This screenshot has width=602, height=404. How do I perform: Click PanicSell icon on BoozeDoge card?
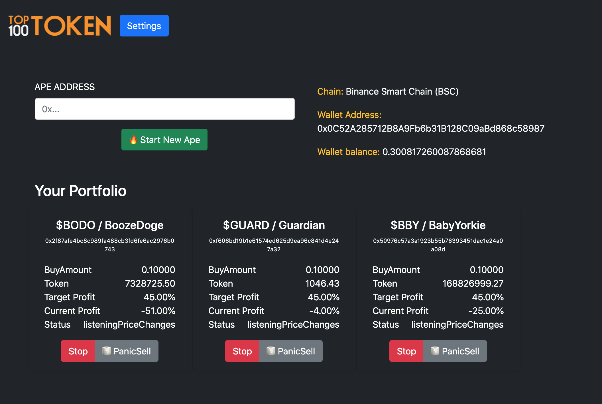[106, 351]
